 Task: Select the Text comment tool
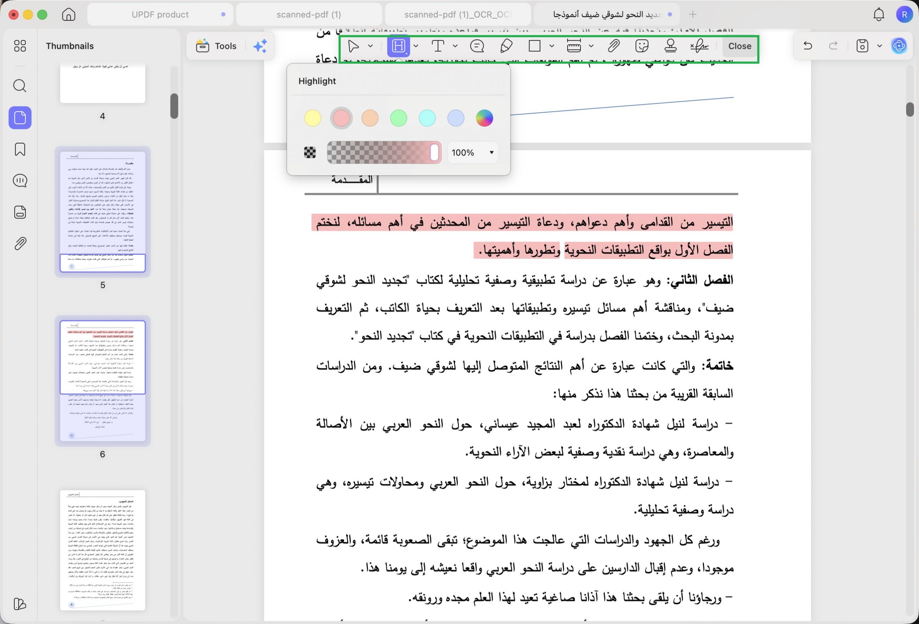(x=438, y=46)
